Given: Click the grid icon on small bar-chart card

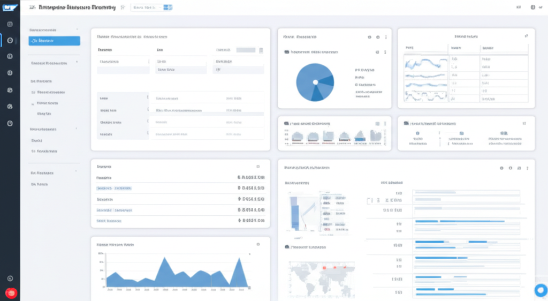Looking at the screenshot, I should tap(377, 124).
